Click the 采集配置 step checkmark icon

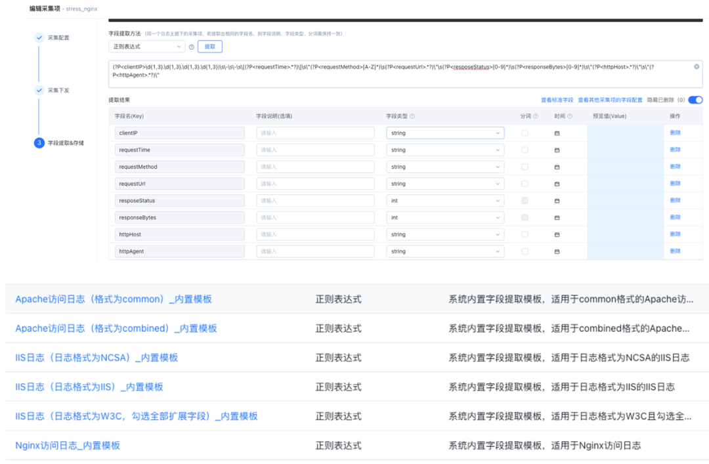(39, 37)
